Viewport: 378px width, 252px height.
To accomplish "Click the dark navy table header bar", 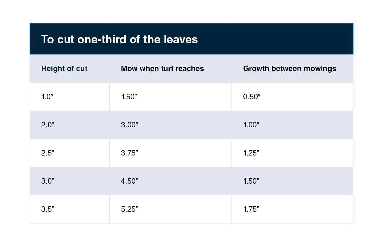I will click(x=191, y=39).
